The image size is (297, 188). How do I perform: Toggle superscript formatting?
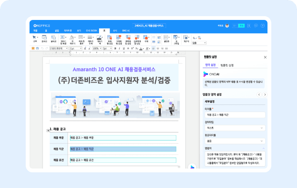coord(132,48)
